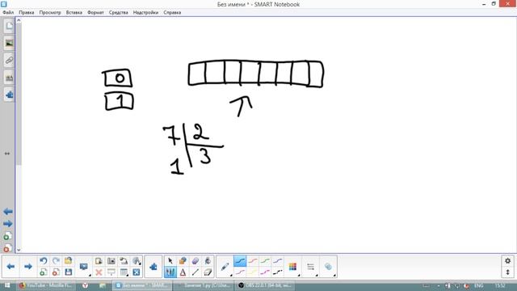Click the red X delete object icon
The width and height of the screenshot is (517, 291).
point(99,272)
